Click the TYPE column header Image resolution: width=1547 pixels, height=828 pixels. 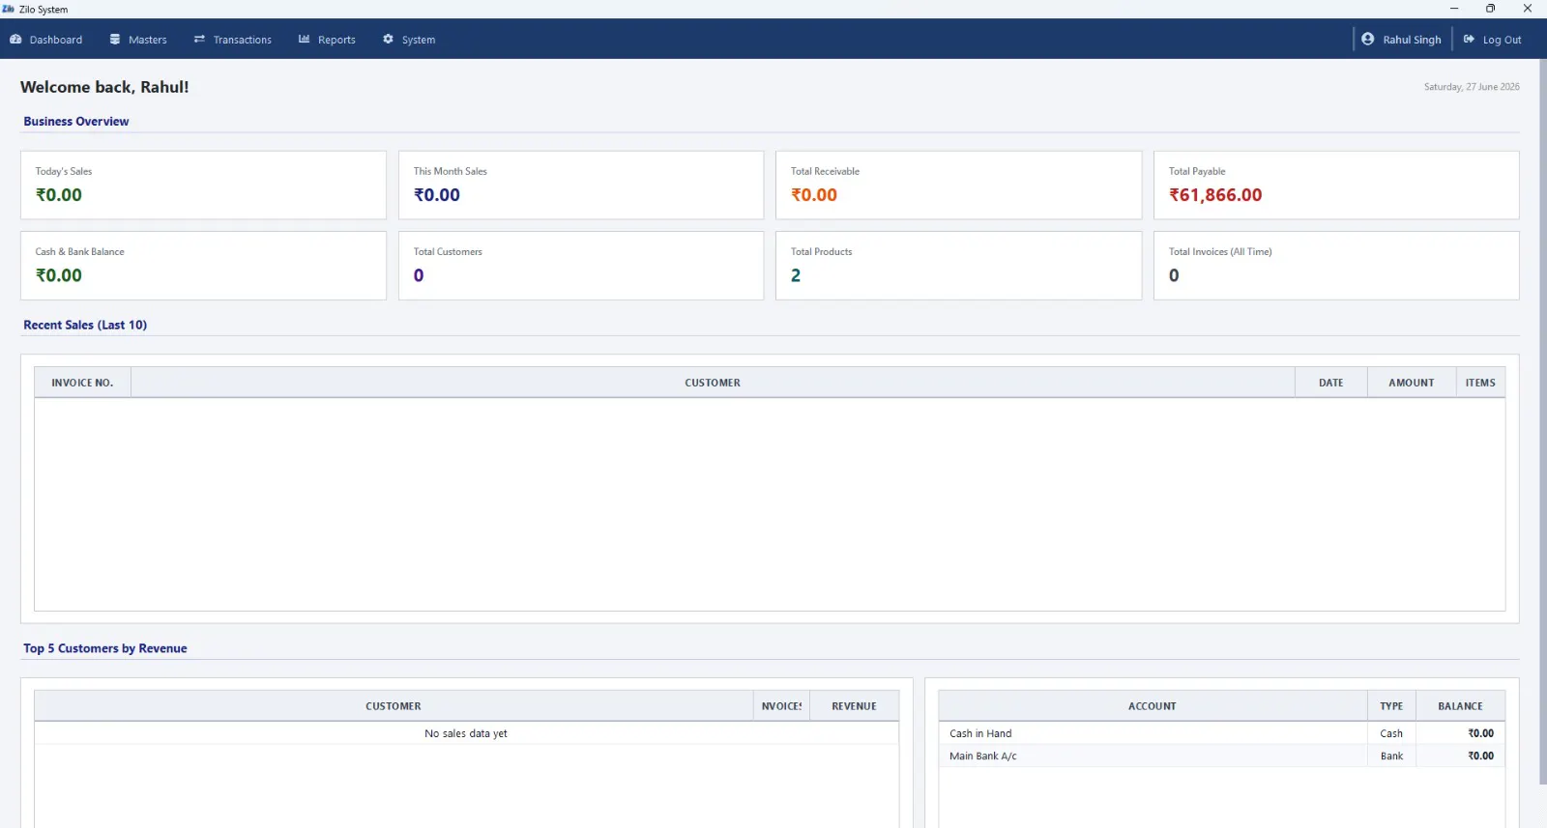click(x=1391, y=706)
